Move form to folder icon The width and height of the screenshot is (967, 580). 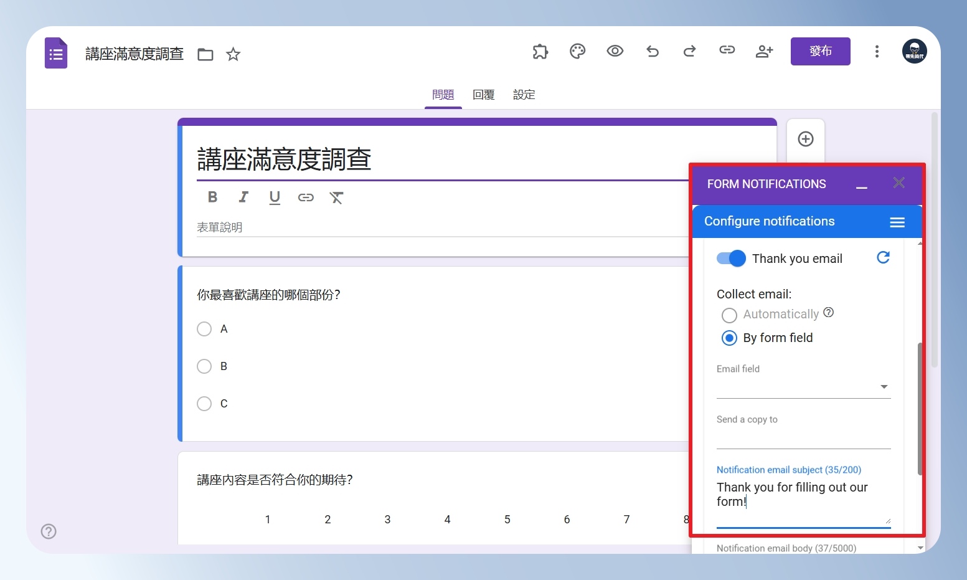(205, 55)
